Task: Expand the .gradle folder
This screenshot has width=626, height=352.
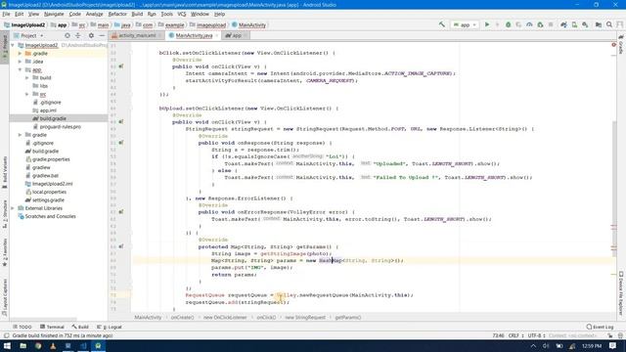Action: coord(20,54)
